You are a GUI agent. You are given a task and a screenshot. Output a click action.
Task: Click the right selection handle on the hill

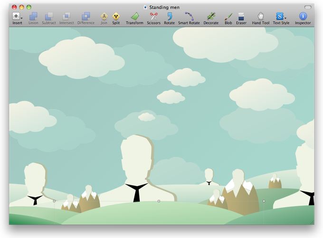click(x=264, y=201)
